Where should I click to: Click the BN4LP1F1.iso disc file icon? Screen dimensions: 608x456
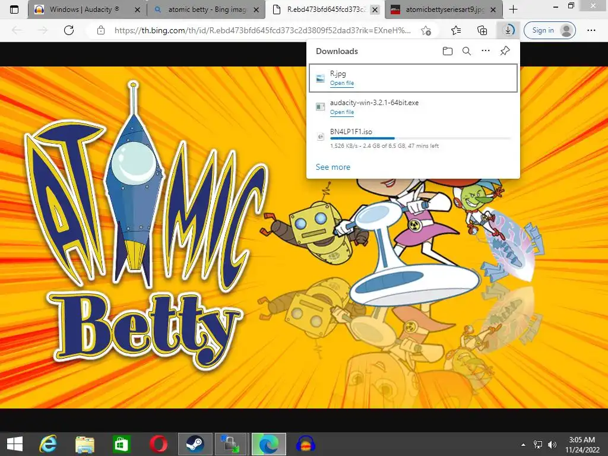(320, 137)
